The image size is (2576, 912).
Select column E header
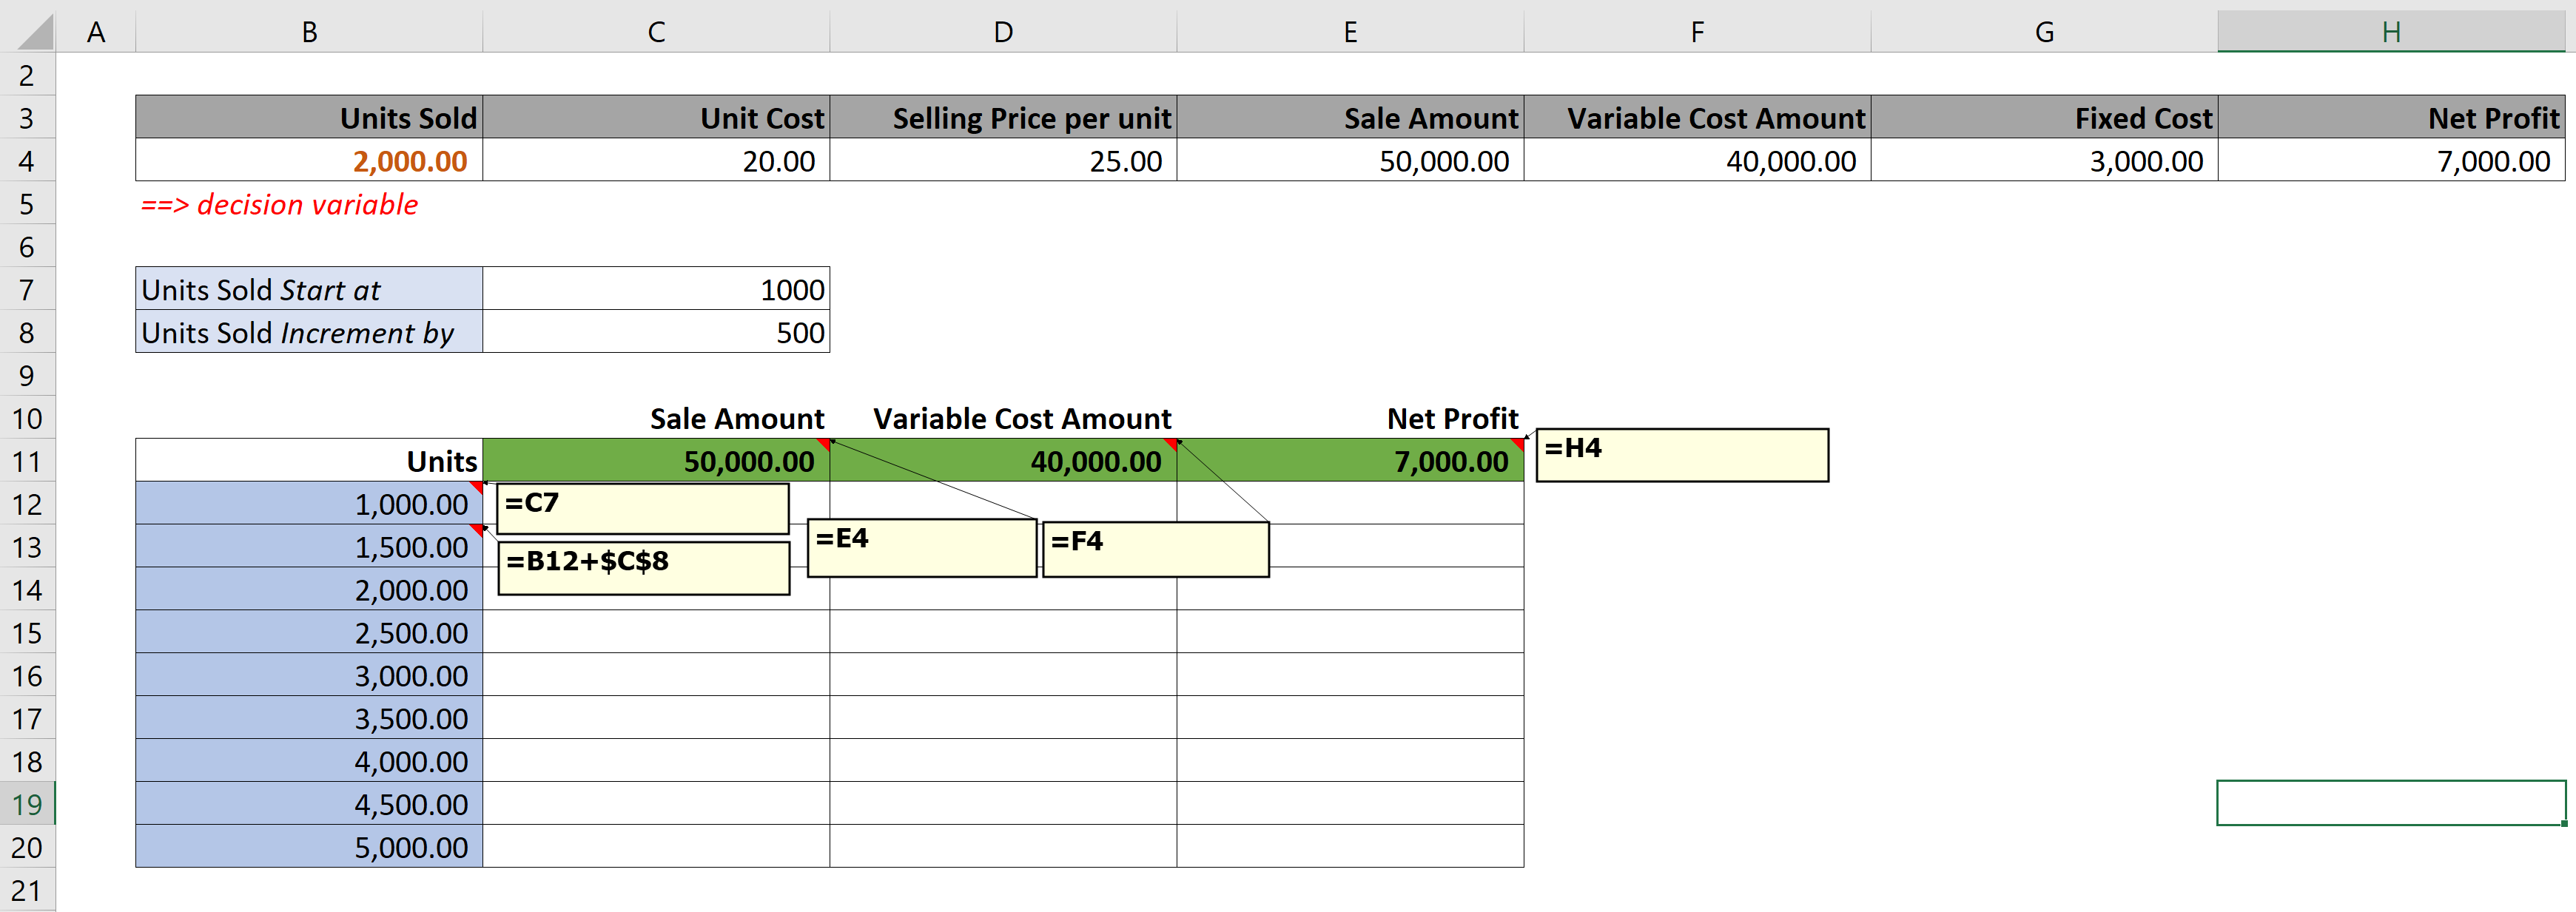tap(1350, 32)
